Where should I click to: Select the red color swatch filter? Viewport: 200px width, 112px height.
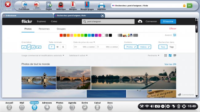click(61, 35)
